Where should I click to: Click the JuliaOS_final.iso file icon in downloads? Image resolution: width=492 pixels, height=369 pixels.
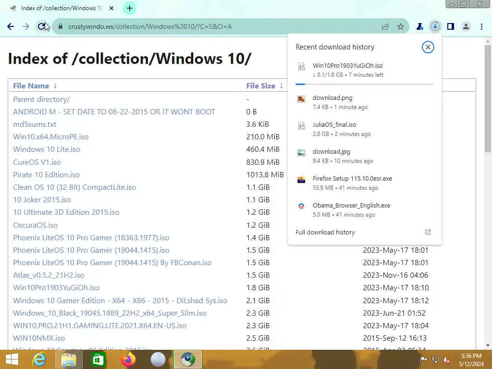tap(301, 125)
